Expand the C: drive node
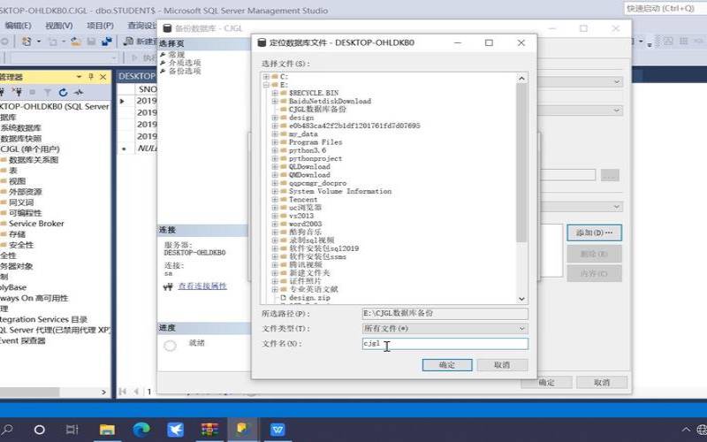This screenshot has height=442, width=707. (266, 77)
